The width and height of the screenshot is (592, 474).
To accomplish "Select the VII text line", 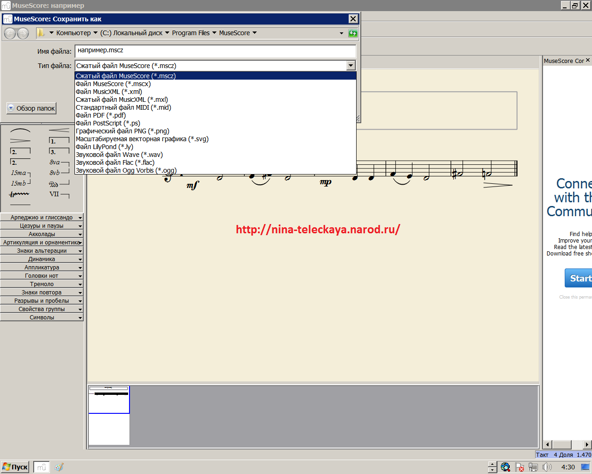I will click(x=59, y=194).
